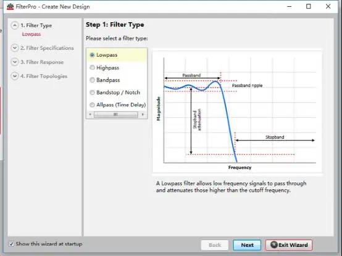This screenshot has height=256, width=342.
Task: Go to 3. Filter Response step label
Action: [x=42, y=62]
